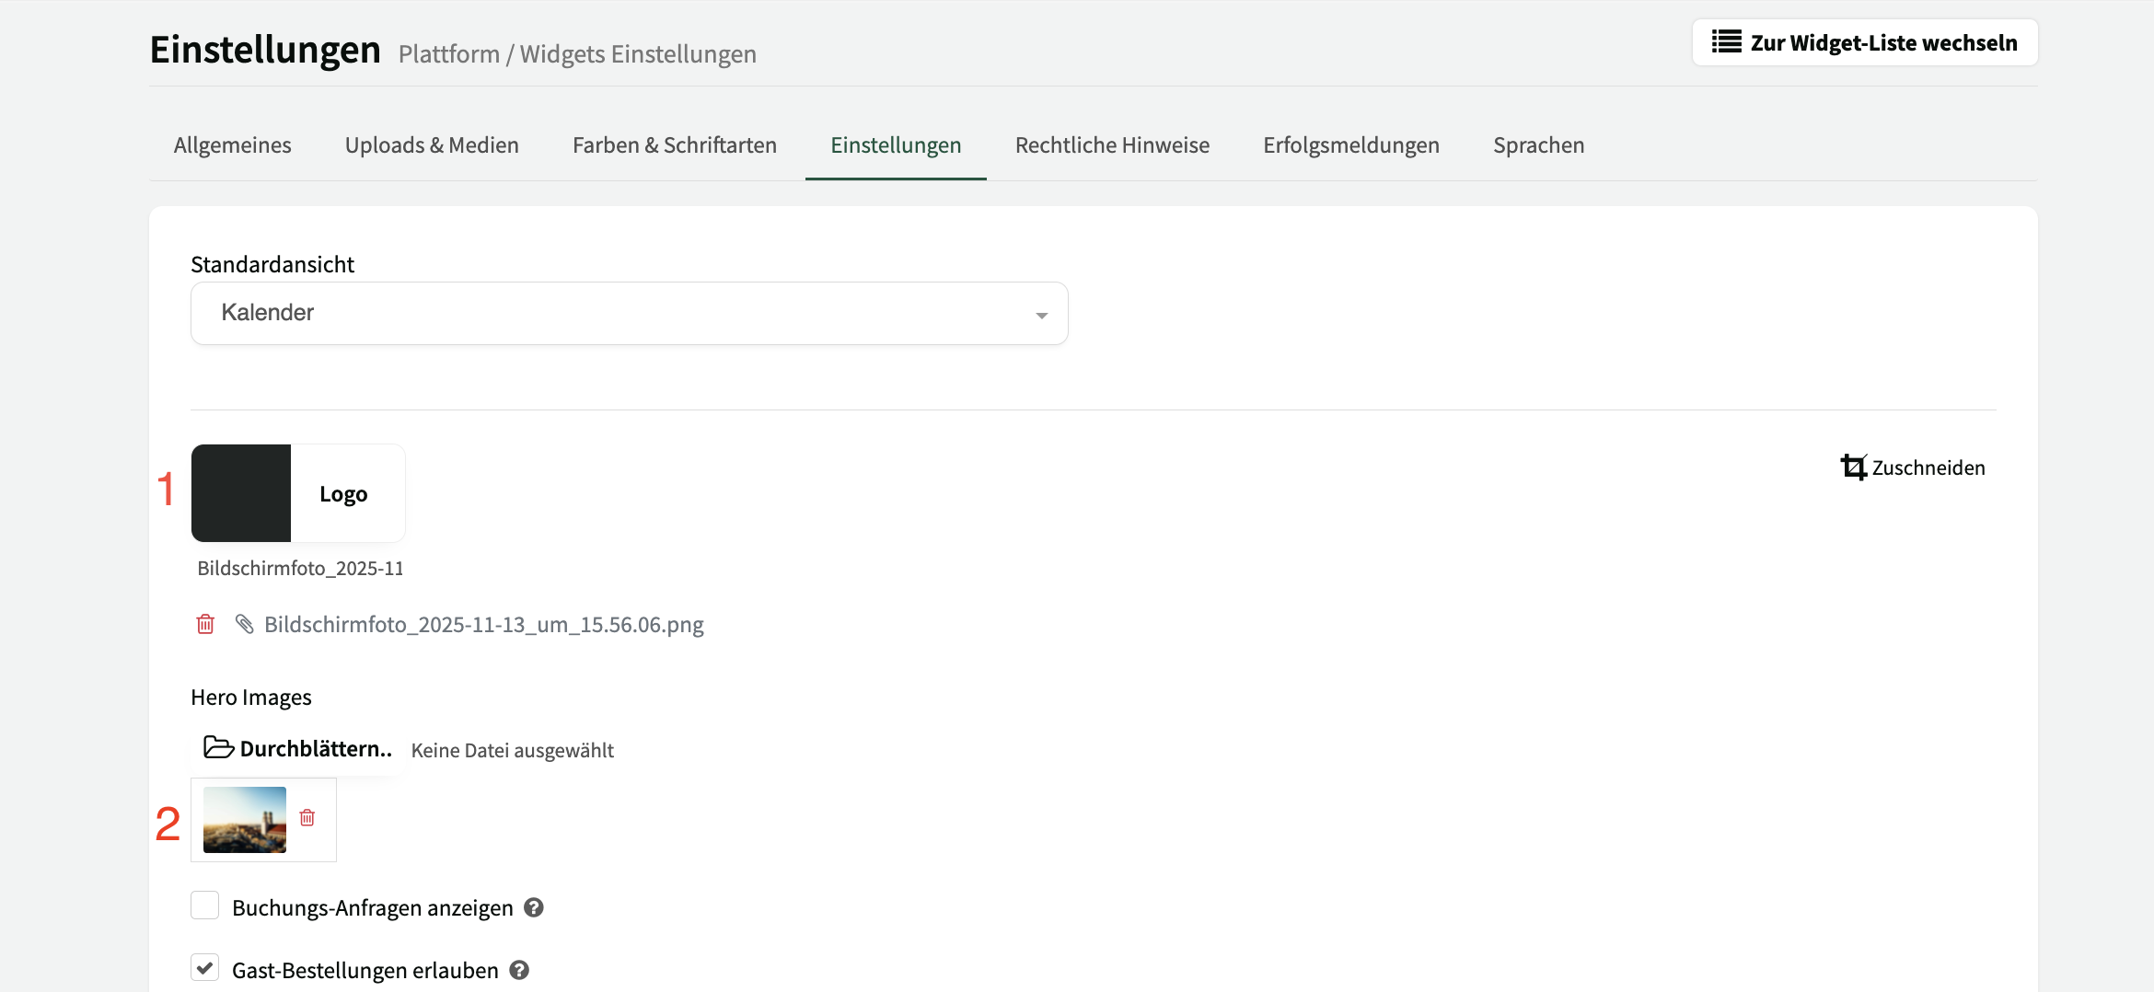Open help for Gast-Bestellungen erlauben
This screenshot has height=992, width=2154.
click(x=517, y=969)
